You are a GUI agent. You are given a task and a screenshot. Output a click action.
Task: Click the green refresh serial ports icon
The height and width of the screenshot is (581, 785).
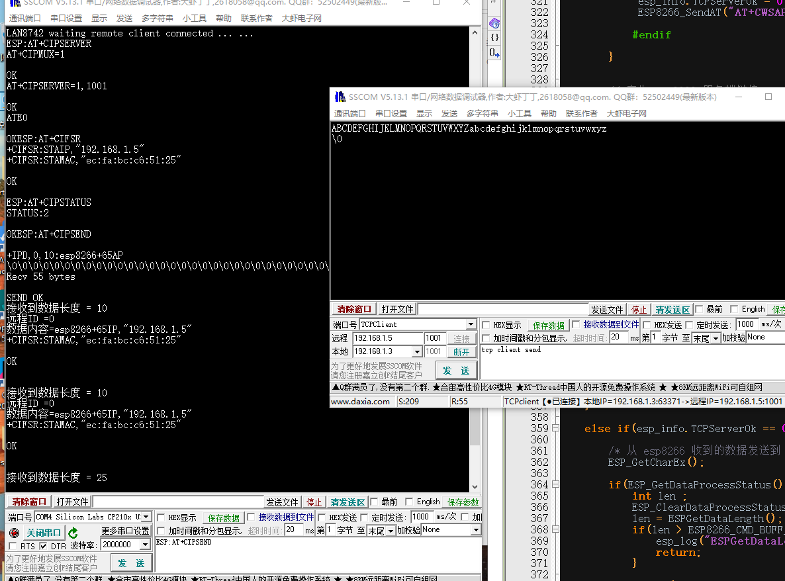click(x=73, y=532)
